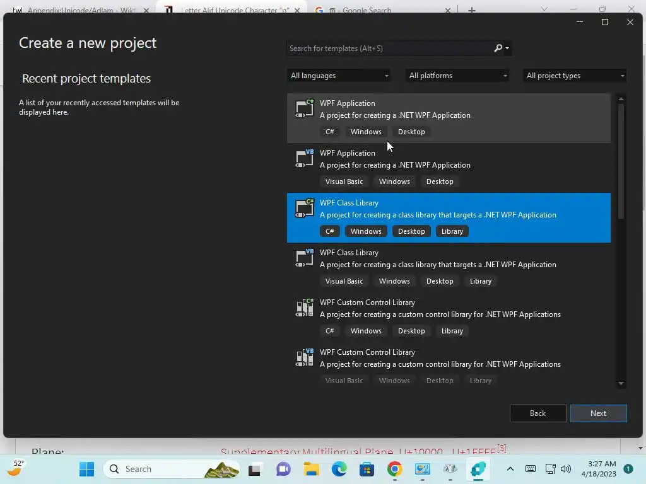Click the Library tag on the selected WPF Class Library
Image resolution: width=646 pixels, height=484 pixels.
(x=452, y=231)
